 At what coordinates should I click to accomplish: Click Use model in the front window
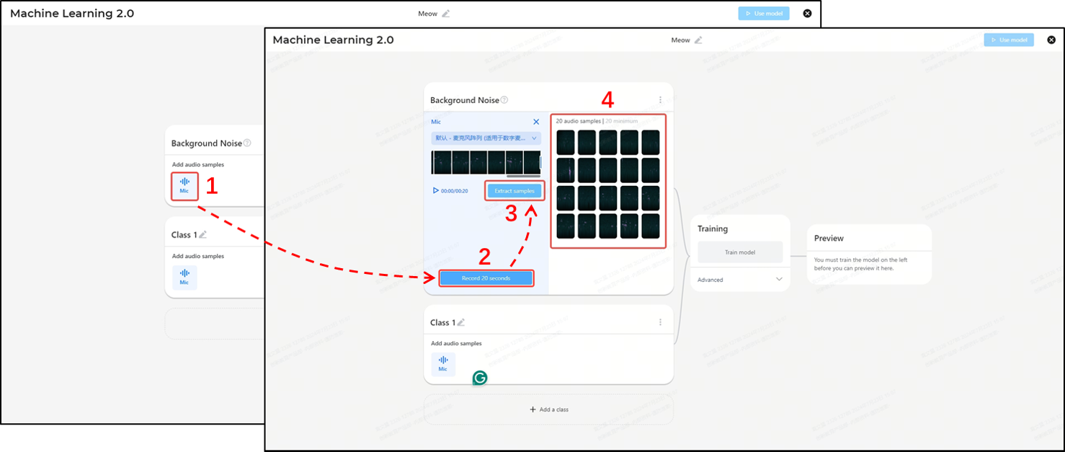tap(1009, 40)
